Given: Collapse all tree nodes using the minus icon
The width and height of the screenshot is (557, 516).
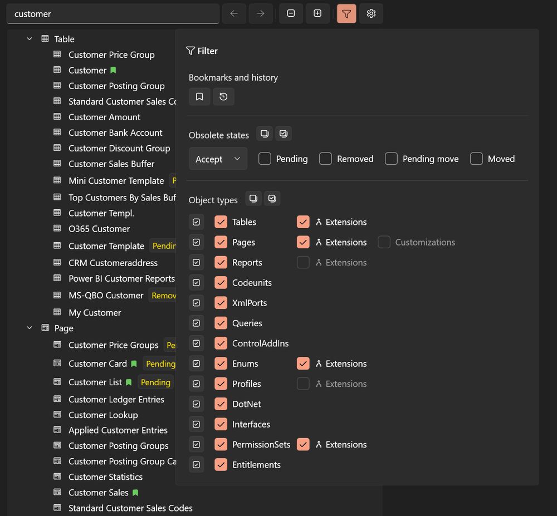Looking at the screenshot, I should (x=291, y=13).
